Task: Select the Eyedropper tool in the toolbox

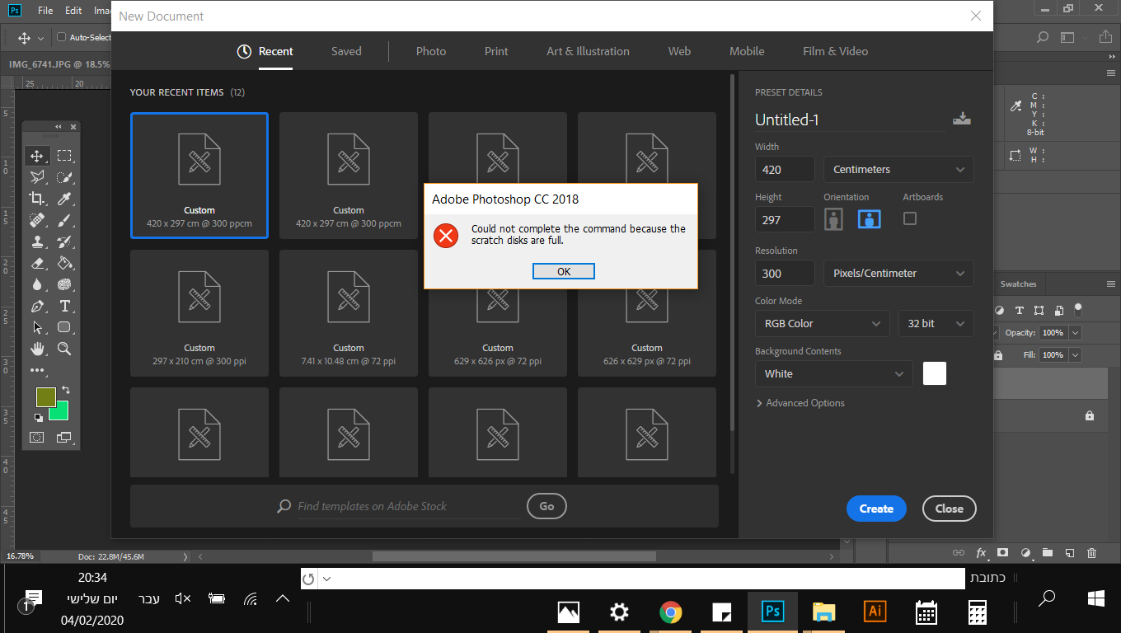Action: (x=64, y=199)
